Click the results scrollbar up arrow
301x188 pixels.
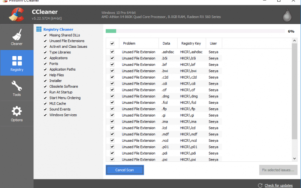tap(294, 41)
